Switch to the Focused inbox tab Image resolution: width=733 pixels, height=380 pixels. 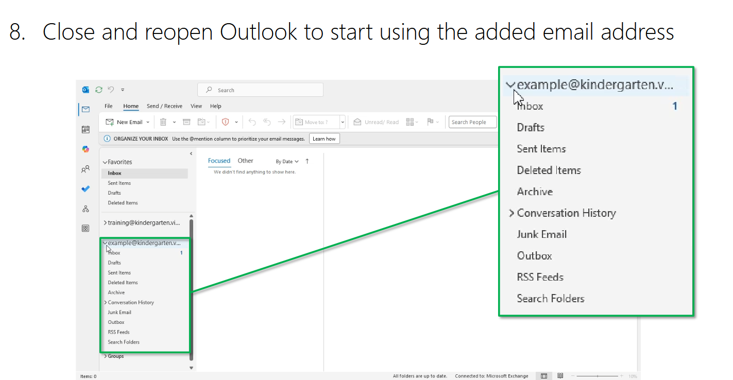click(x=219, y=161)
